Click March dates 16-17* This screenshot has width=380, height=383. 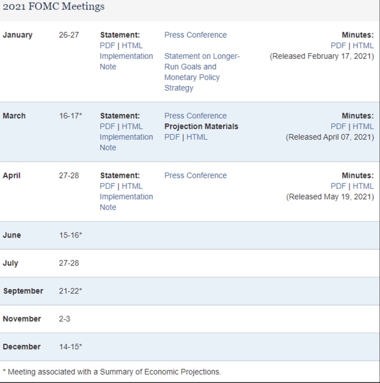(x=71, y=116)
